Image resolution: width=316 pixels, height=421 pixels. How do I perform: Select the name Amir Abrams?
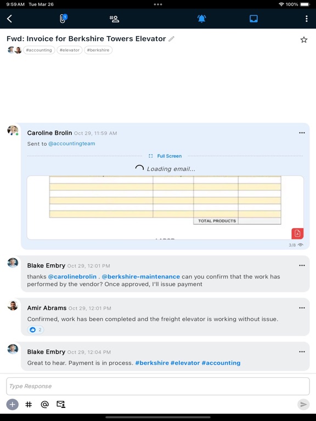(x=47, y=308)
